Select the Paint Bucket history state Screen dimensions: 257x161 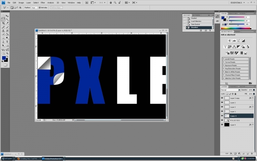[199, 24]
